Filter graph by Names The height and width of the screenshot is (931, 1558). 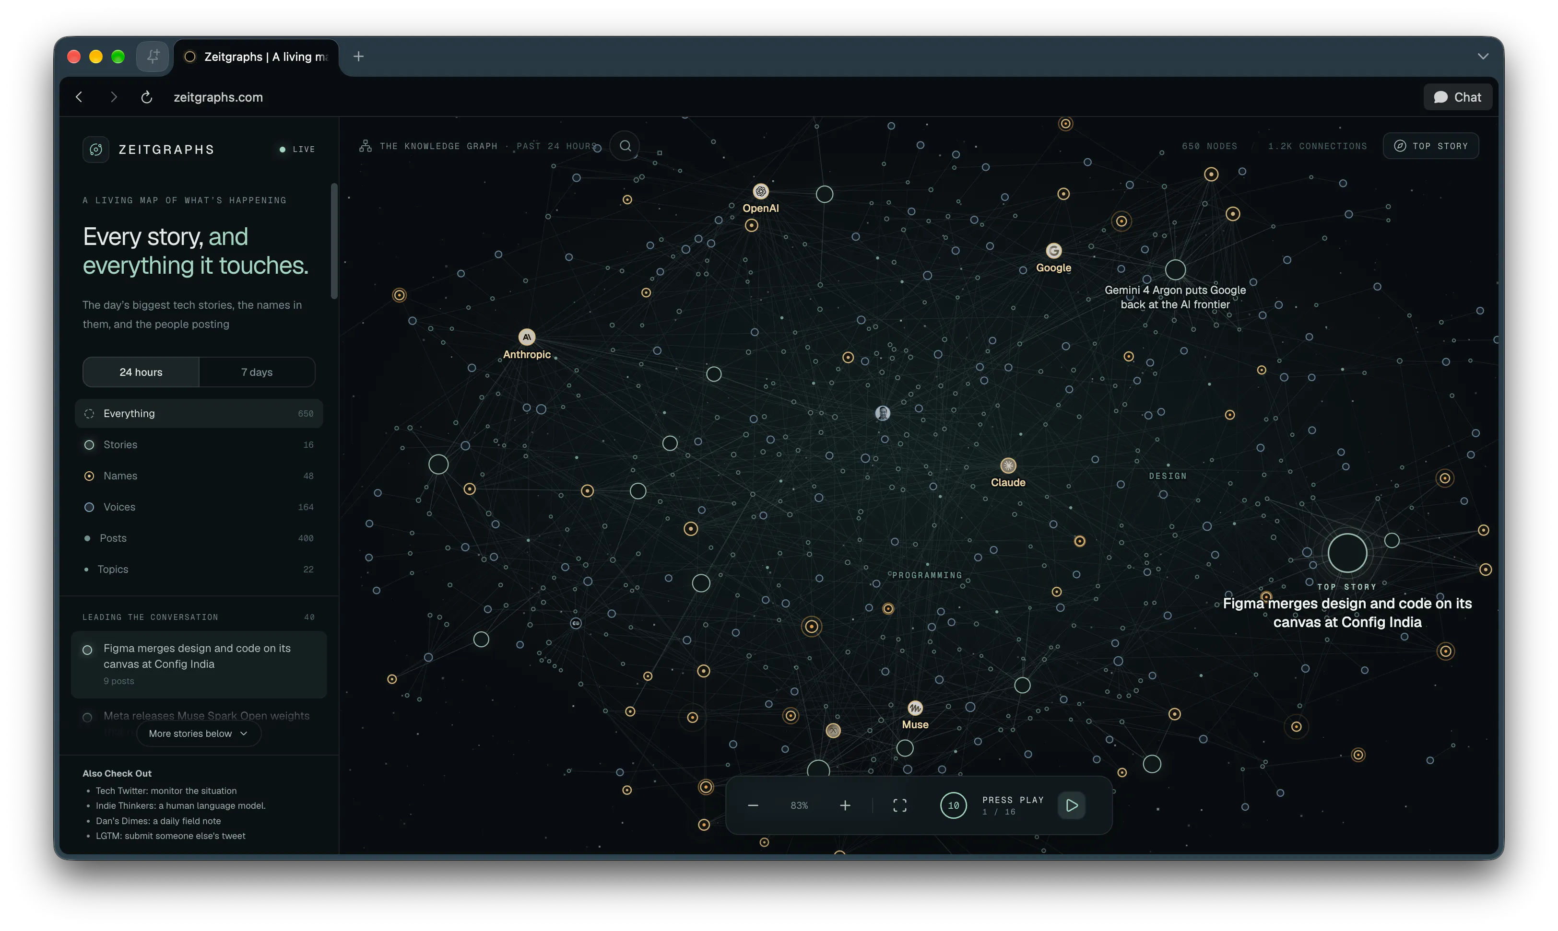199,476
